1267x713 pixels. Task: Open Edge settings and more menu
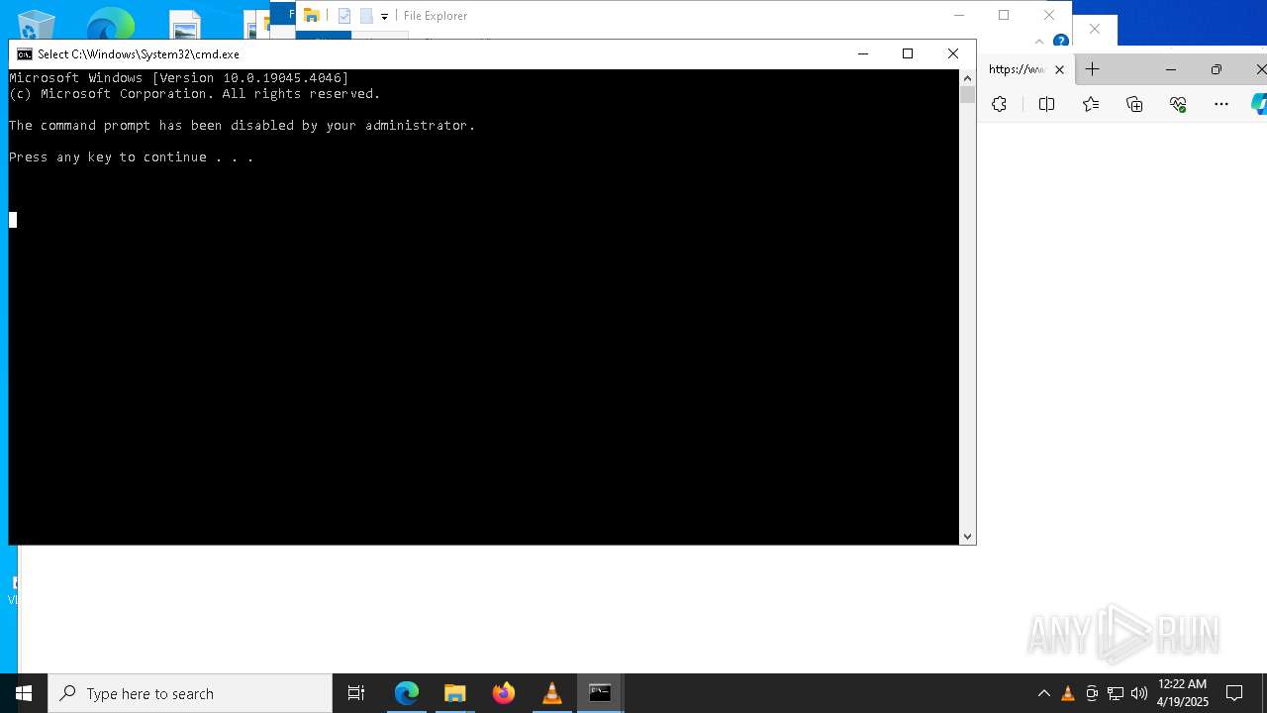coord(1221,104)
